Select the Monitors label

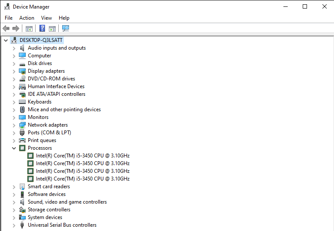[38, 117]
